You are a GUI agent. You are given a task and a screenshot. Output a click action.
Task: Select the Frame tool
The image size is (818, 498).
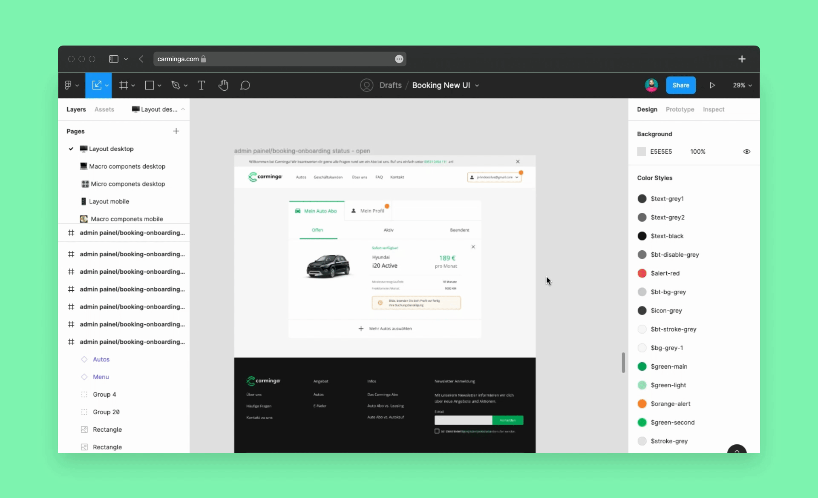[x=124, y=85]
